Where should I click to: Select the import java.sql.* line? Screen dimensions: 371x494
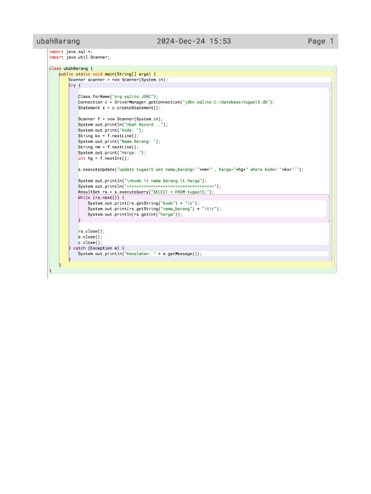click(x=71, y=52)
